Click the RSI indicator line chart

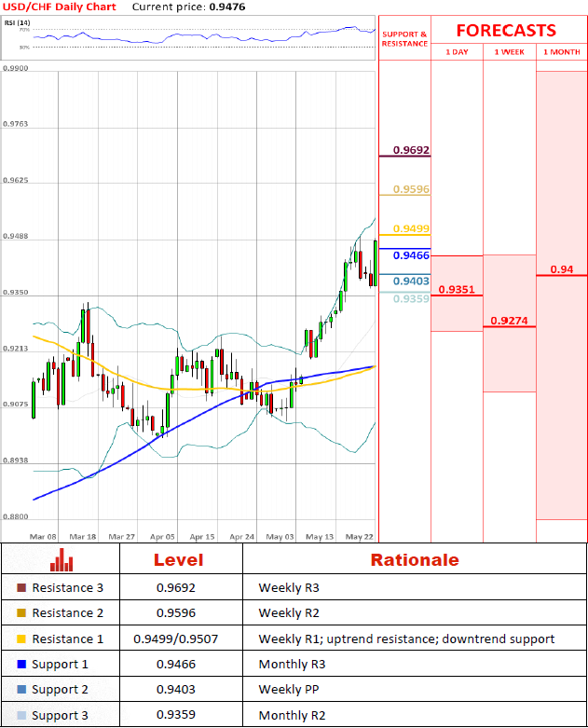click(x=204, y=35)
